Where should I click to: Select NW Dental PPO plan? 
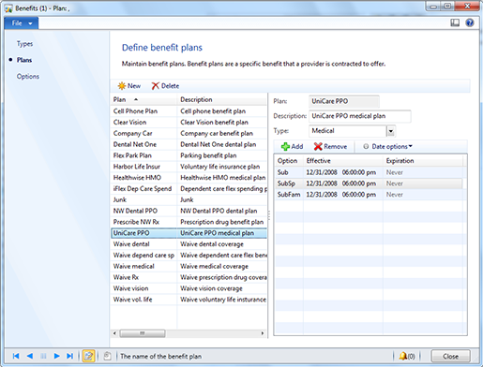(189, 211)
